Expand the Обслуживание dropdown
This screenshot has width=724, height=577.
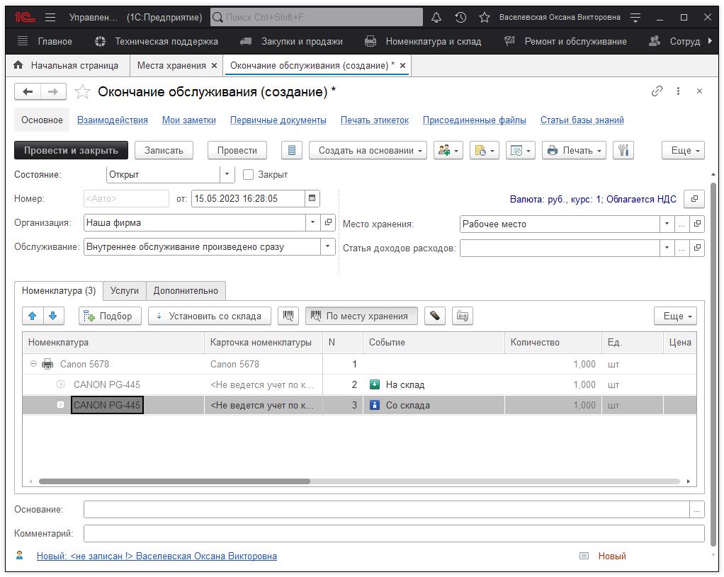coord(327,247)
